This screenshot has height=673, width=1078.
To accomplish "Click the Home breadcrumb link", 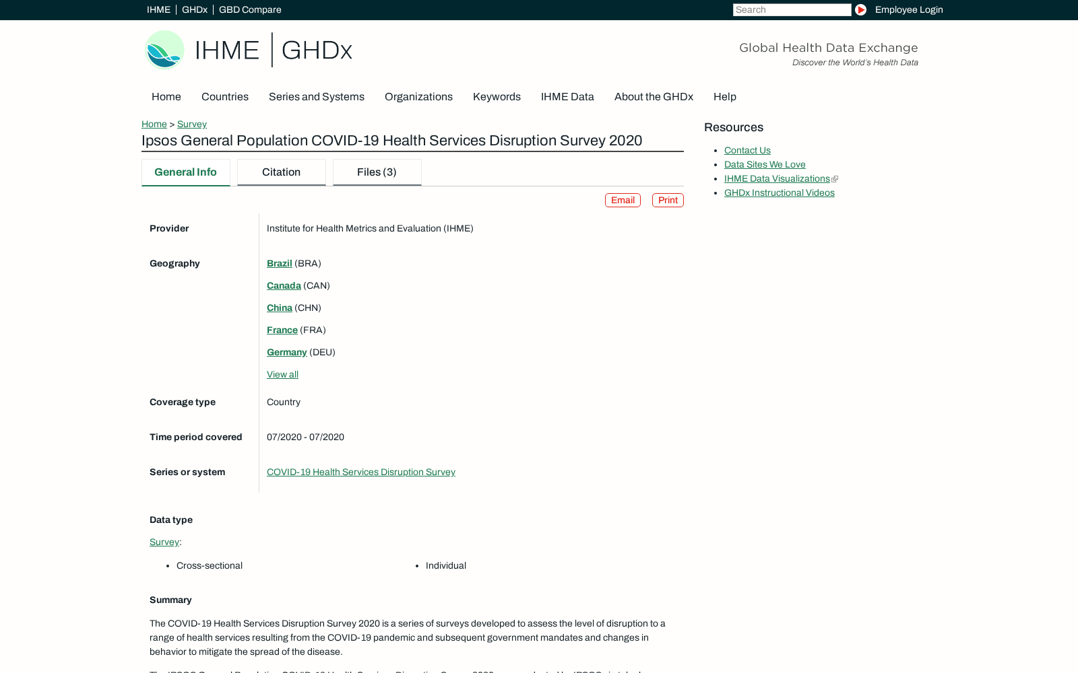I will tap(154, 124).
